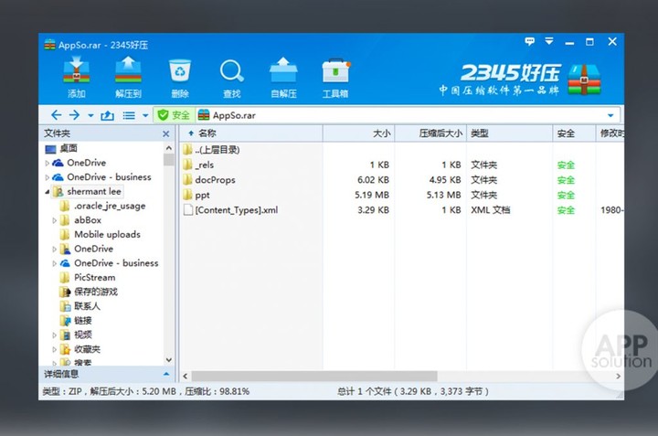Screen dimensions: 658x436
Task: Sort by 名称 column header
Action: (x=251, y=133)
